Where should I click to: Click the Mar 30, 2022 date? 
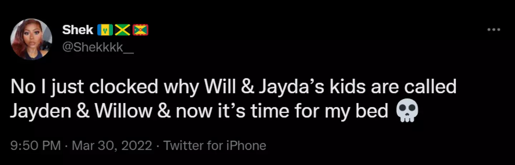point(112,145)
